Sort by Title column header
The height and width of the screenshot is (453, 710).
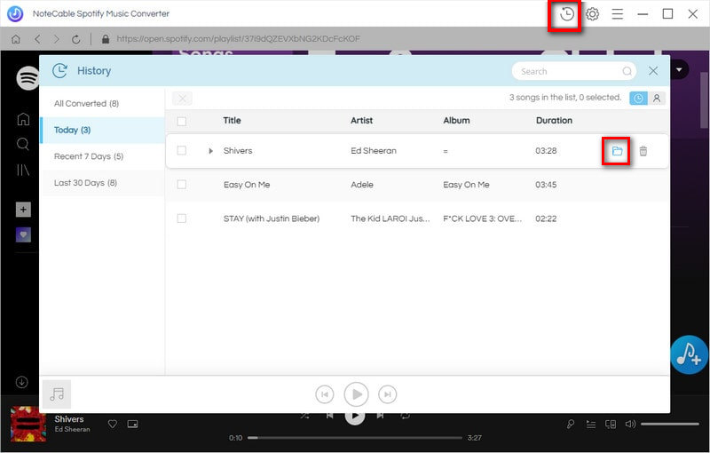[x=232, y=121]
